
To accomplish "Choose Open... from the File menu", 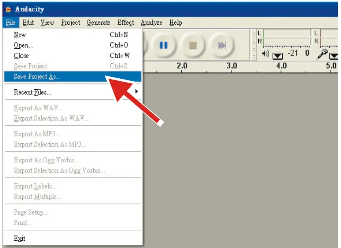I will click(x=73, y=45).
